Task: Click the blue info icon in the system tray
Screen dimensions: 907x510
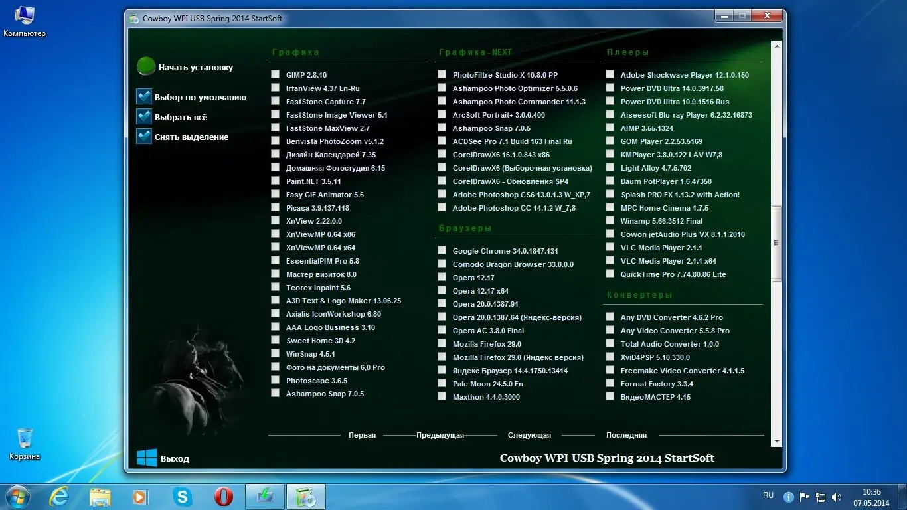Action: [789, 497]
